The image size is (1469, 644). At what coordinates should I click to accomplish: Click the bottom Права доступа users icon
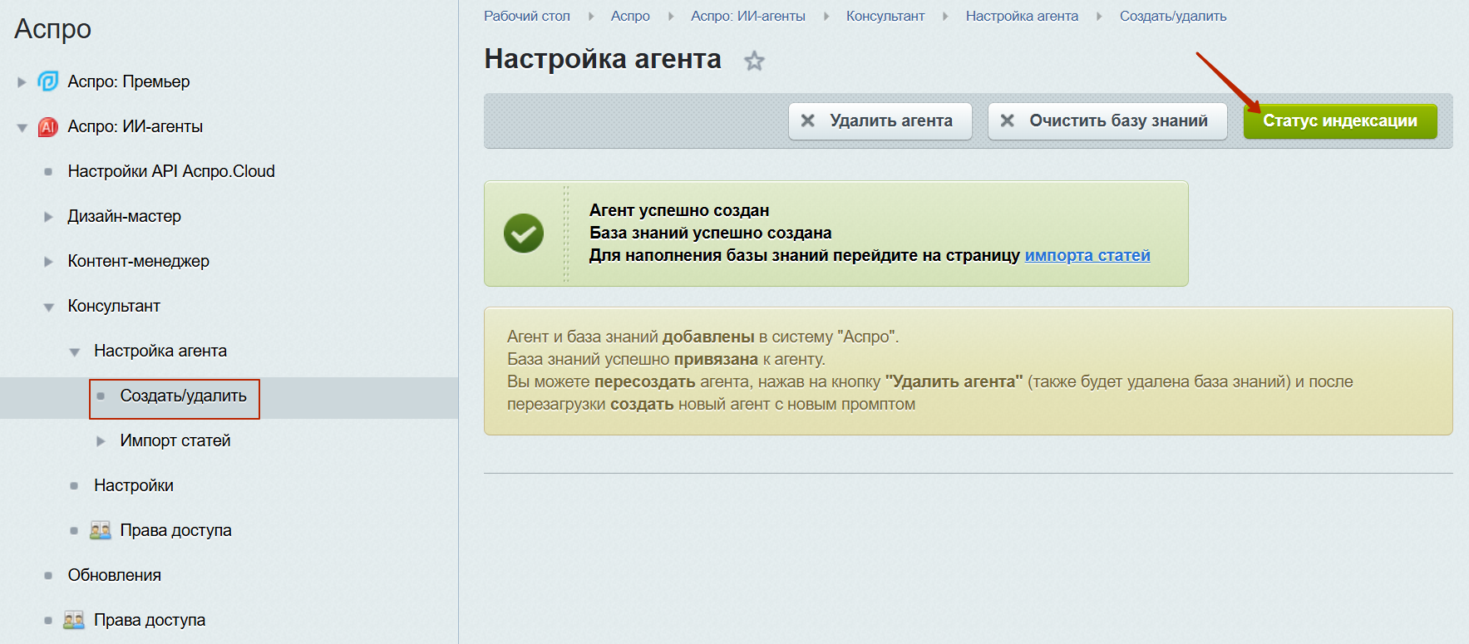click(x=74, y=620)
